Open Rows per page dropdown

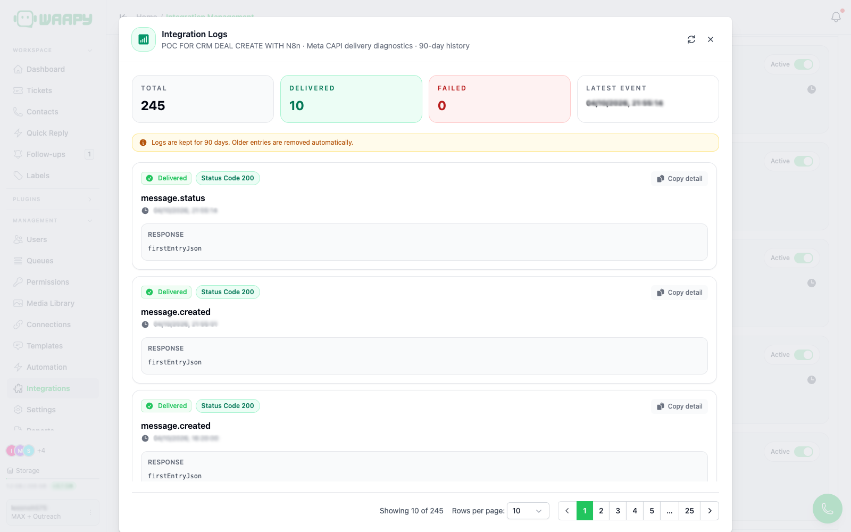coord(528,511)
